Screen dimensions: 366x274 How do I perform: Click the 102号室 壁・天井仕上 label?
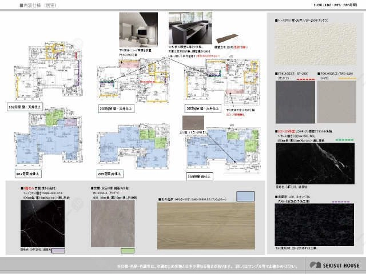[x=25, y=107]
